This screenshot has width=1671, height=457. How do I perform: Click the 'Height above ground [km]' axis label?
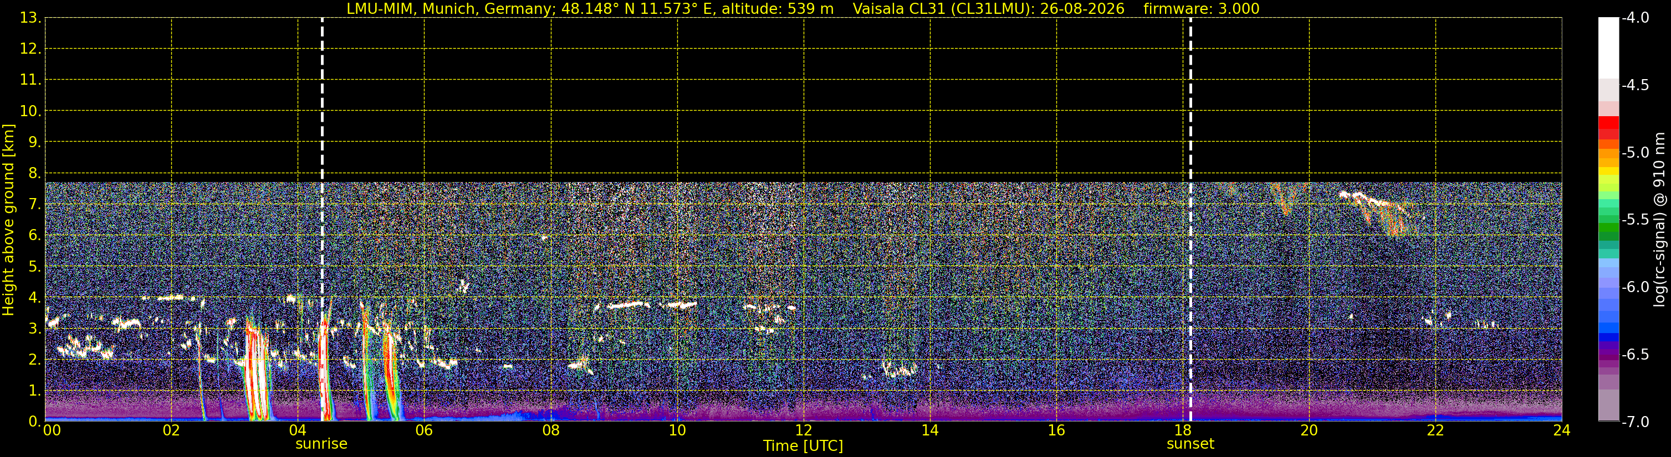click(8, 220)
